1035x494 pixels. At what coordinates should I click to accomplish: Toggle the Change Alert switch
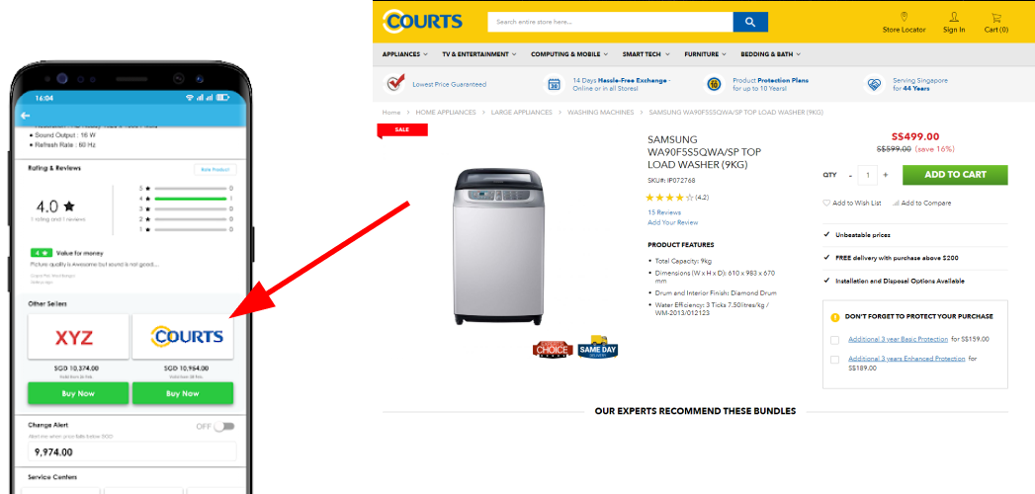[224, 426]
